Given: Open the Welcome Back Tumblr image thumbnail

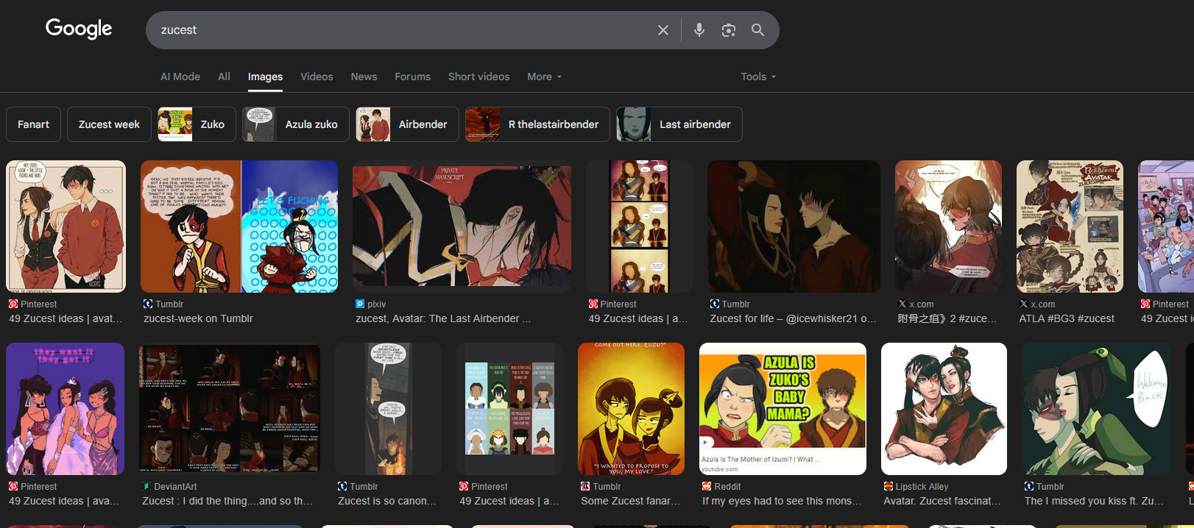Looking at the screenshot, I should [1096, 409].
